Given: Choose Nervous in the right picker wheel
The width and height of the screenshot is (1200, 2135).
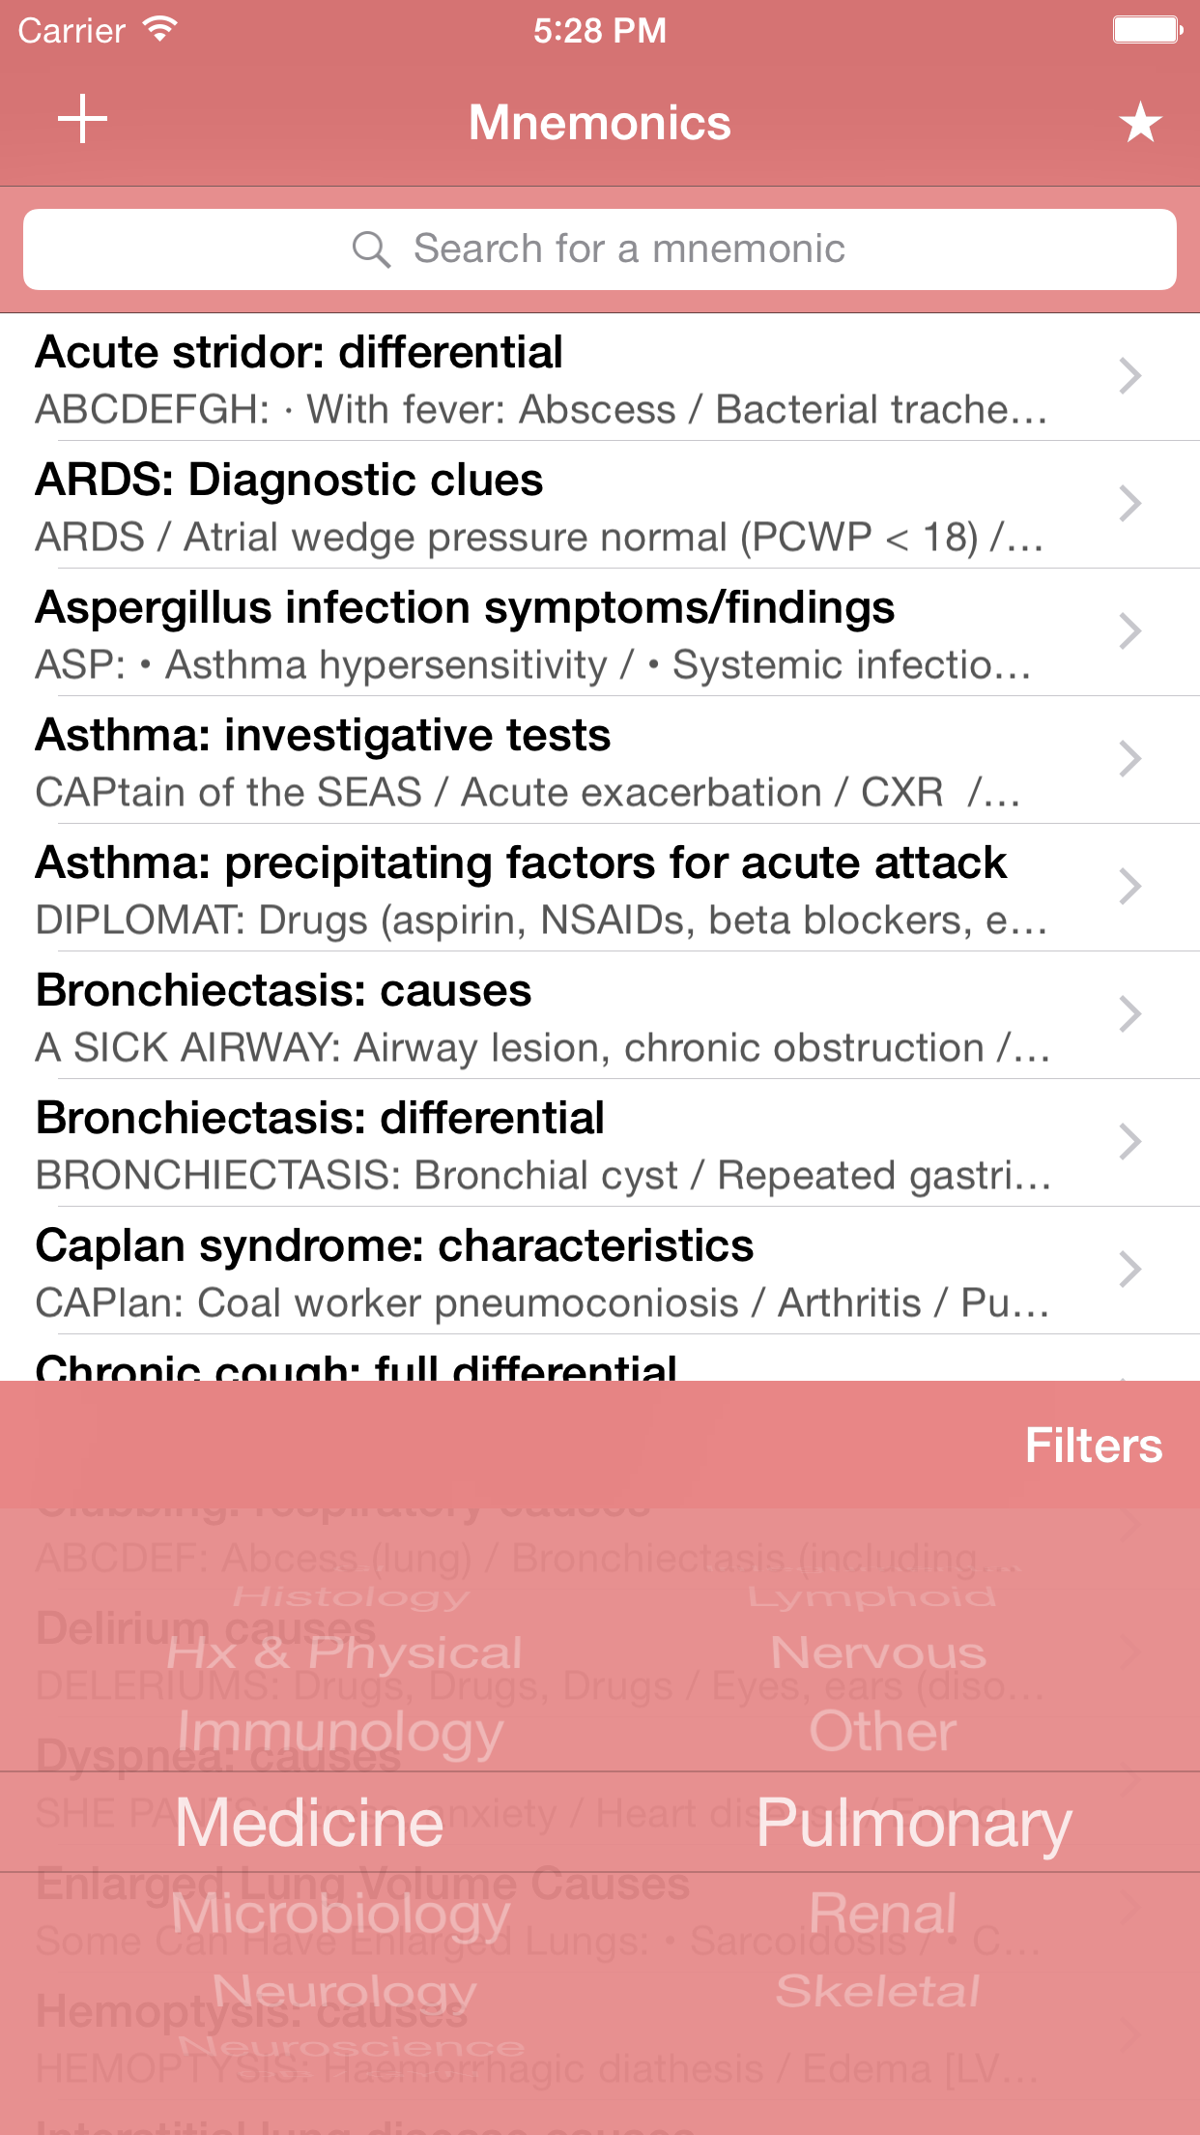Looking at the screenshot, I should (878, 1652).
